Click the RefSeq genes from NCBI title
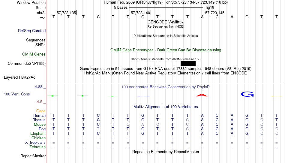The width and height of the screenshot is (285, 163). 166,26
